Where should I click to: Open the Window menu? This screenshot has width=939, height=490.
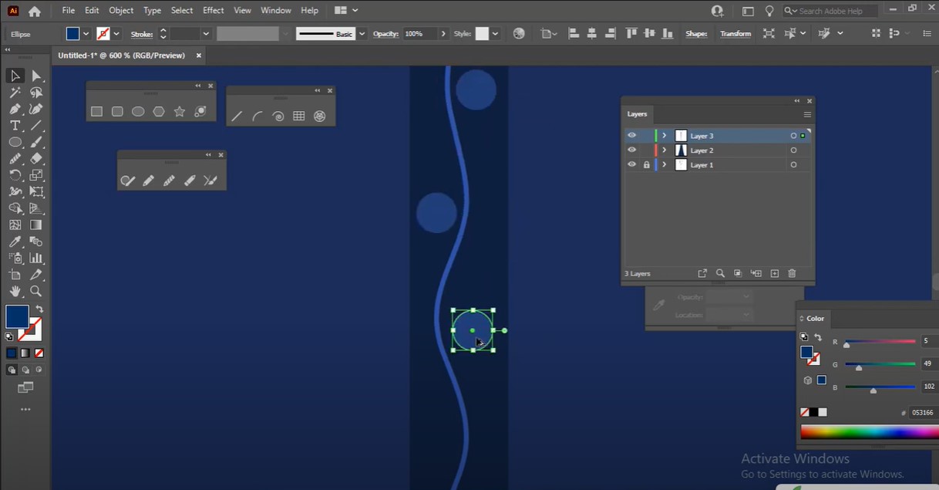(x=275, y=11)
